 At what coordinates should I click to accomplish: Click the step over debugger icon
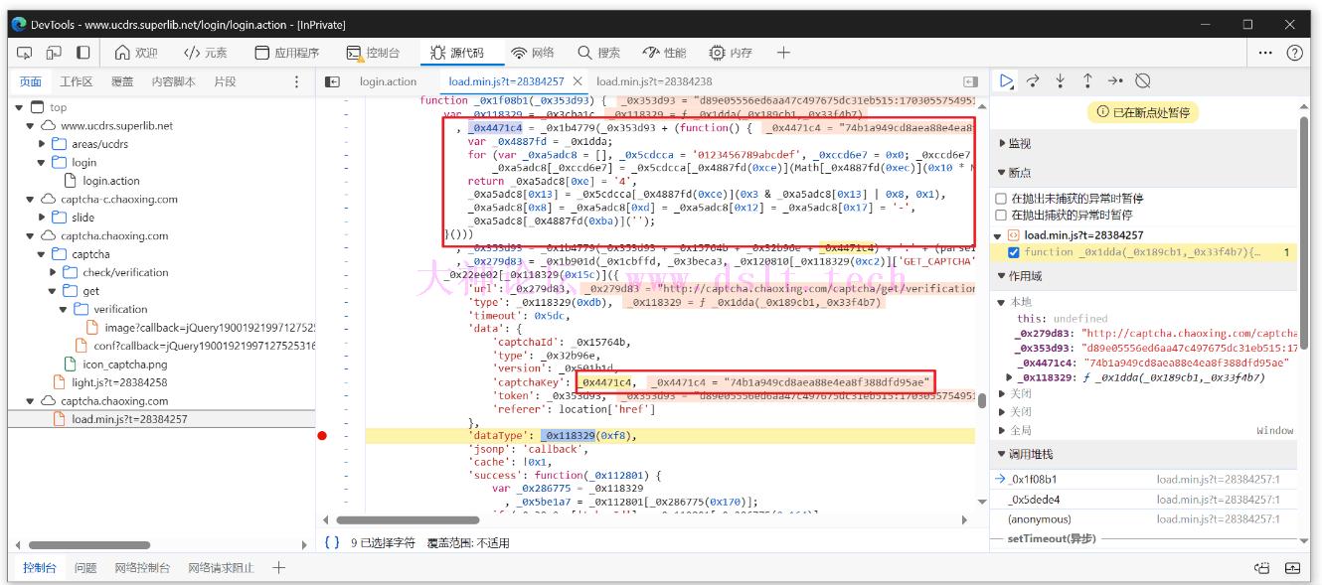point(1033,80)
